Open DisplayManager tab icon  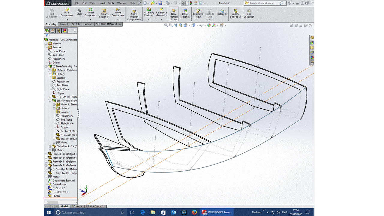point(64,31)
